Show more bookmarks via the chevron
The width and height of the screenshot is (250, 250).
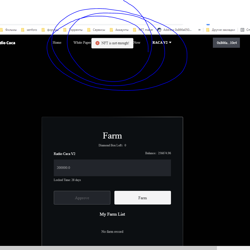(199, 30)
